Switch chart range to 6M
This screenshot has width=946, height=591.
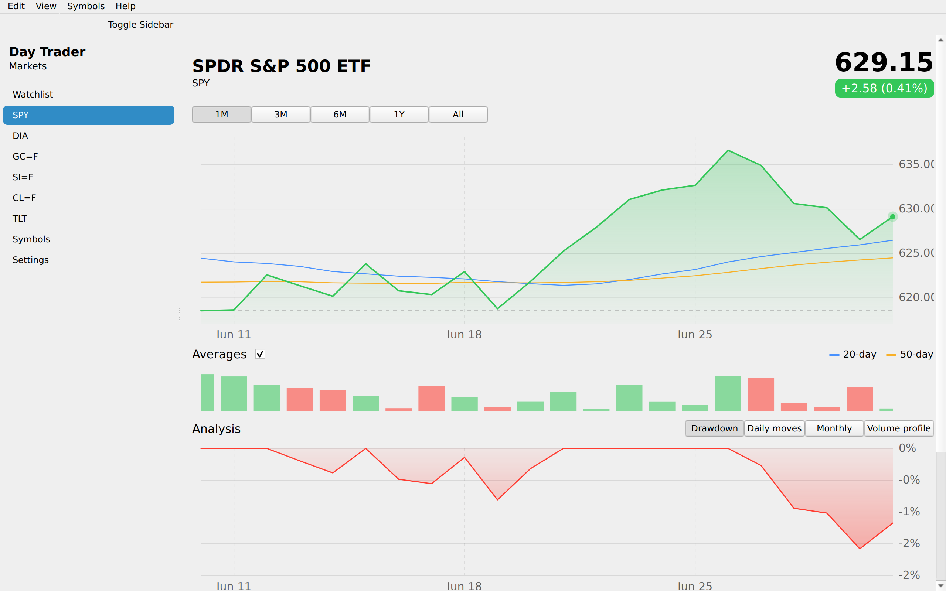340,115
